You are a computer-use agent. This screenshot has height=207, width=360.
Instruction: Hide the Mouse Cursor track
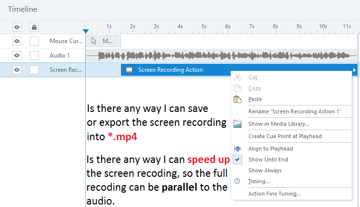point(16,41)
